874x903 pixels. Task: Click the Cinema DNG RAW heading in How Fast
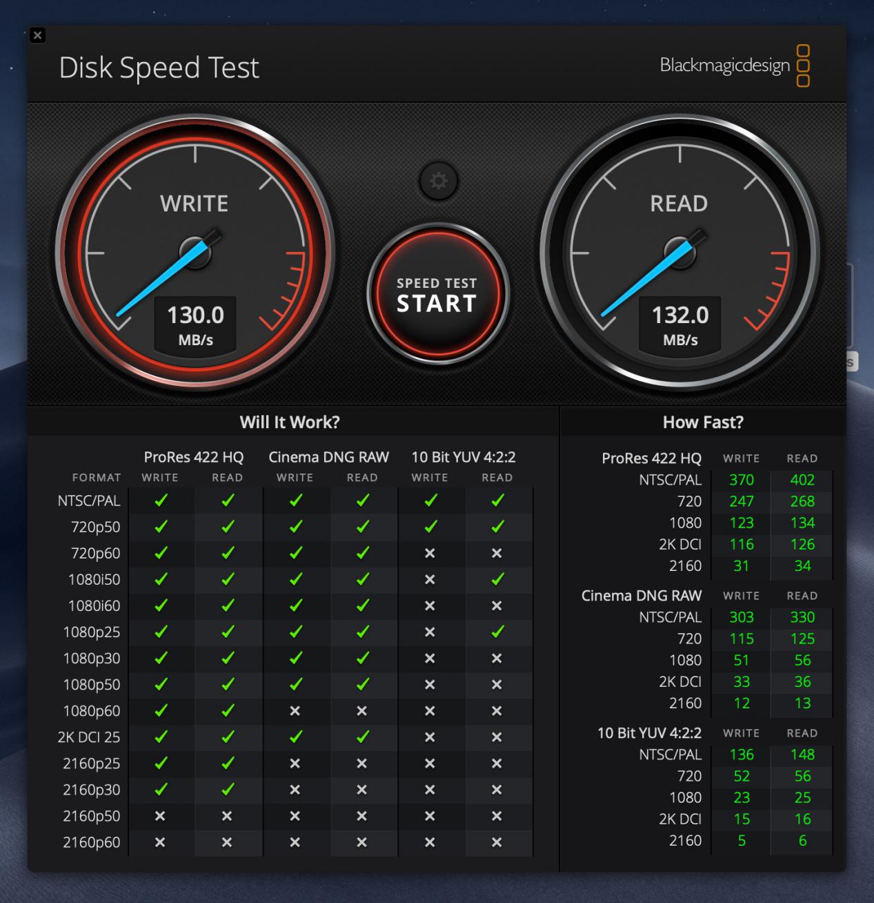click(x=642, y=595)
